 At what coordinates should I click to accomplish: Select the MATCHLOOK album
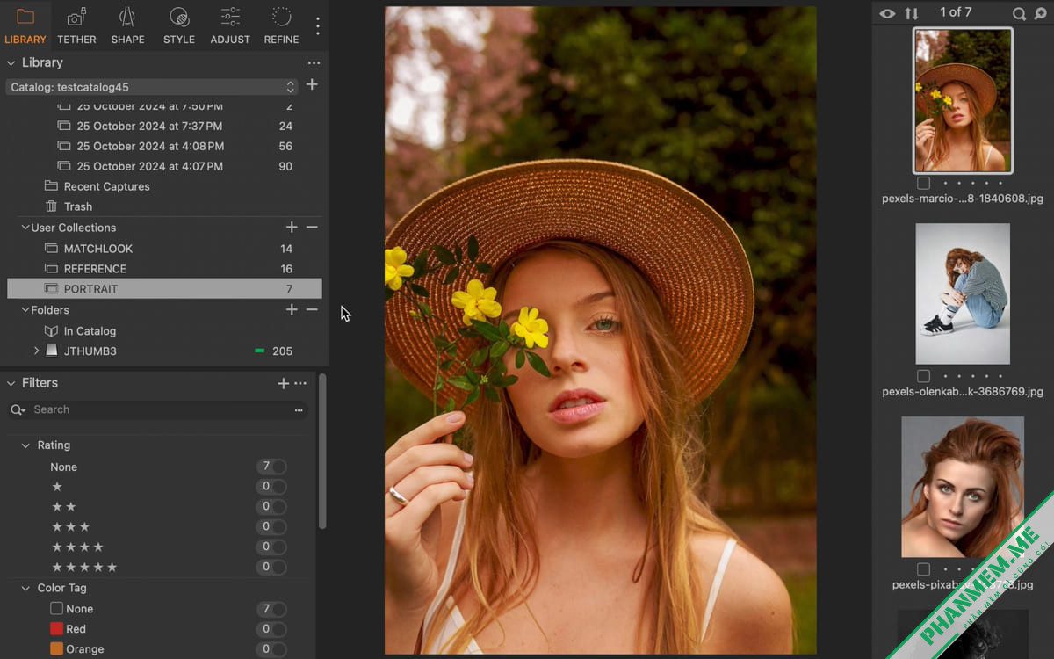click(164, 249)
